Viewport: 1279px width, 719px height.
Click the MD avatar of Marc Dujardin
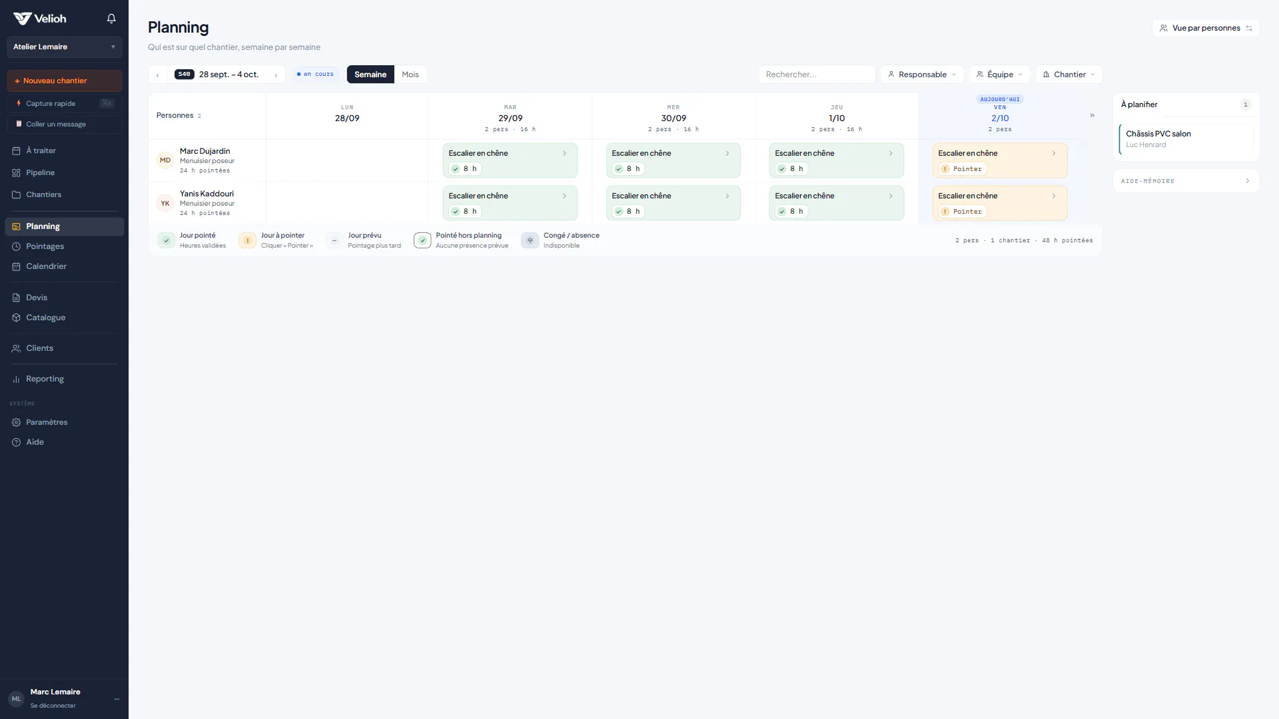click(165, 160)
